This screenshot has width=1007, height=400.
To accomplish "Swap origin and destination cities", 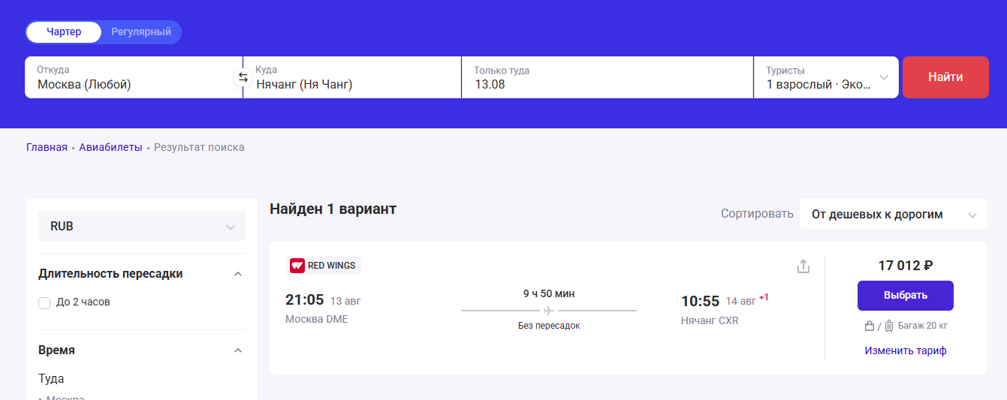I will click(243, 77).
